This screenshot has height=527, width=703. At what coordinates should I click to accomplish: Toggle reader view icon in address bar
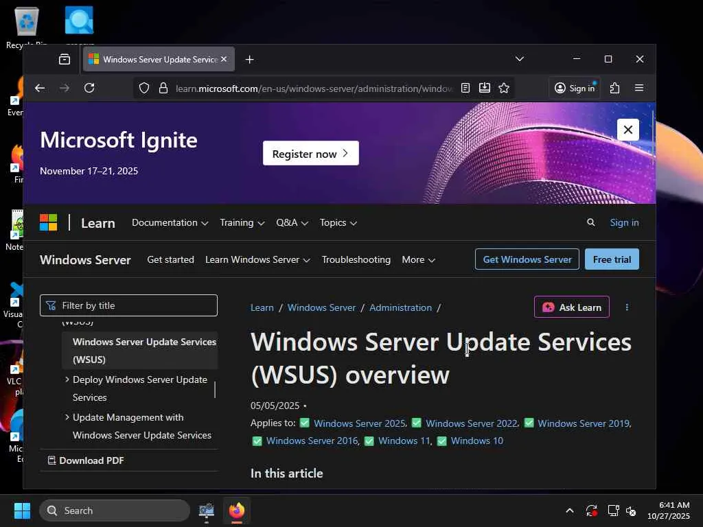[x=465, y=89]
